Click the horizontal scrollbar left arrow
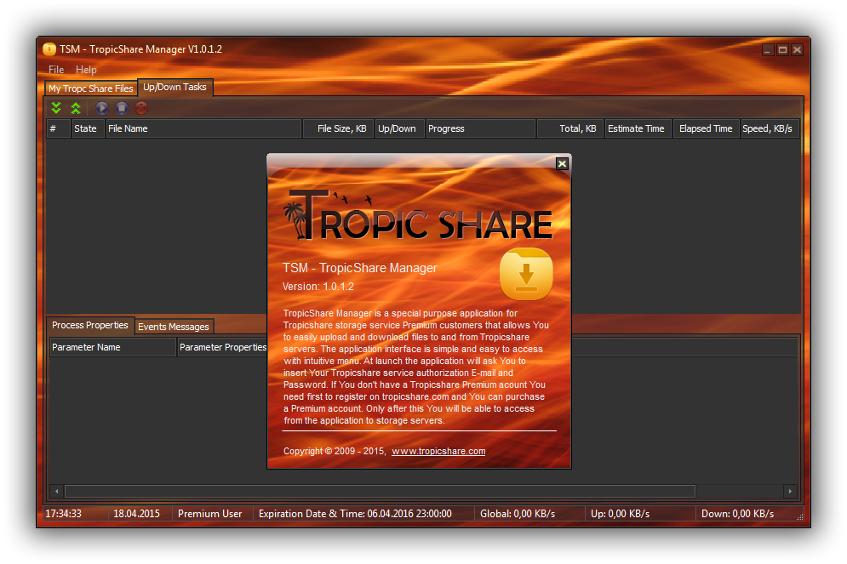This screenshot has width=847, height=564. click(57, 491)
